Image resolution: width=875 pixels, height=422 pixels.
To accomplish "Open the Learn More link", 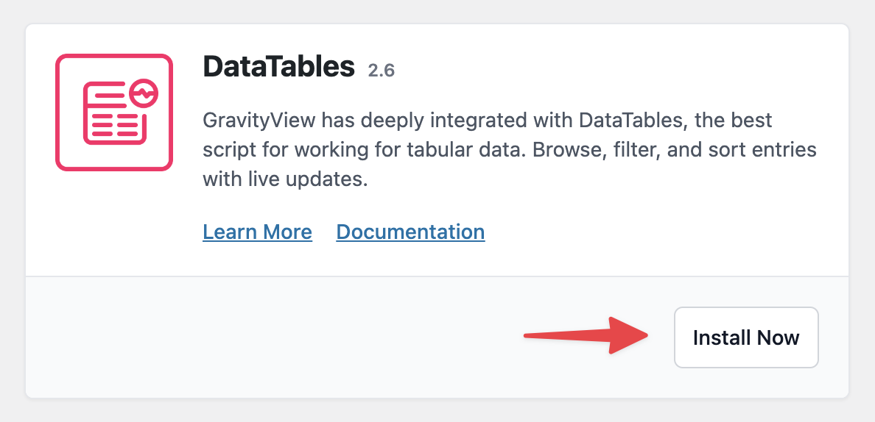I will pos(257,232).
